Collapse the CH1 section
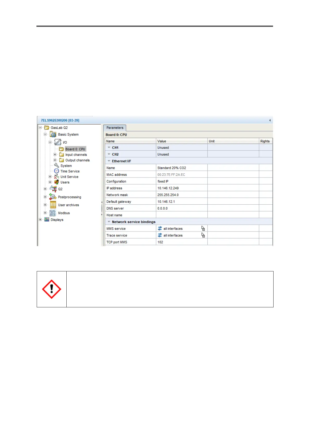 click(x=109, y=148)
